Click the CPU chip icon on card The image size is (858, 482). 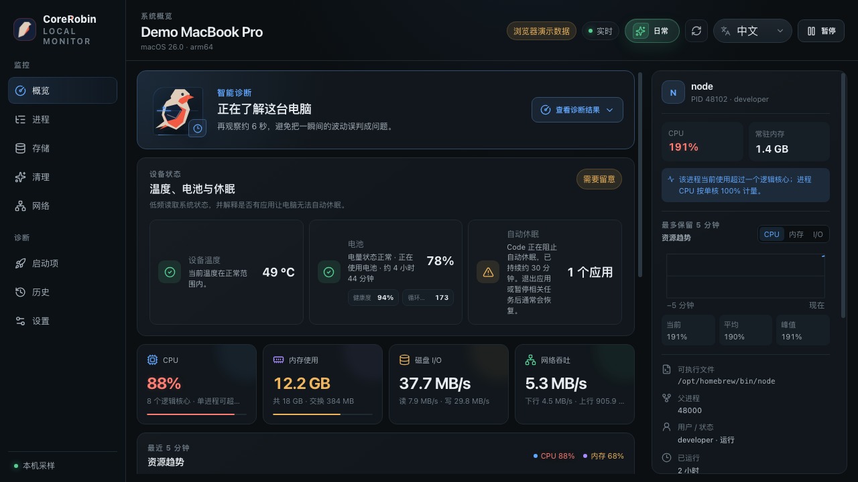click(x=152, y=360)
